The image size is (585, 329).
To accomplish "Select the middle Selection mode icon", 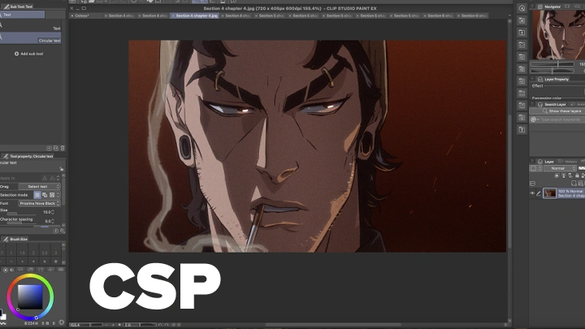I will point(45,195).
